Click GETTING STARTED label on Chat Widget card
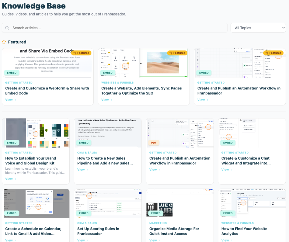The width and height of the screenshot is (289, 242). tap(235, 153)
